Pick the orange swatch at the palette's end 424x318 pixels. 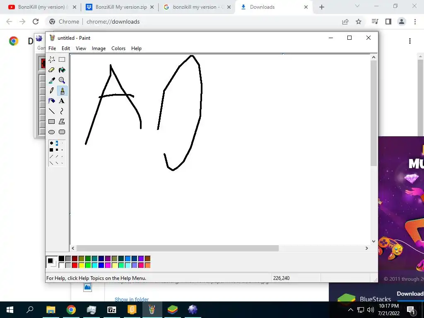pyautogui.click(x=148, y=265)
